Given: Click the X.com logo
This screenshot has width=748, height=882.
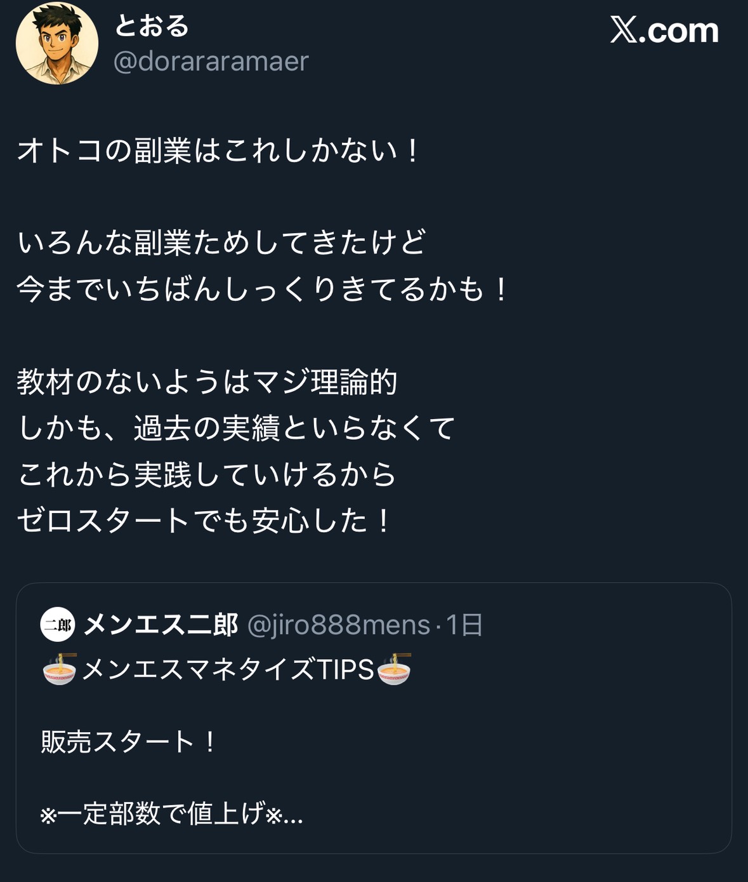Looking at the screenshot, I should 664,30.
